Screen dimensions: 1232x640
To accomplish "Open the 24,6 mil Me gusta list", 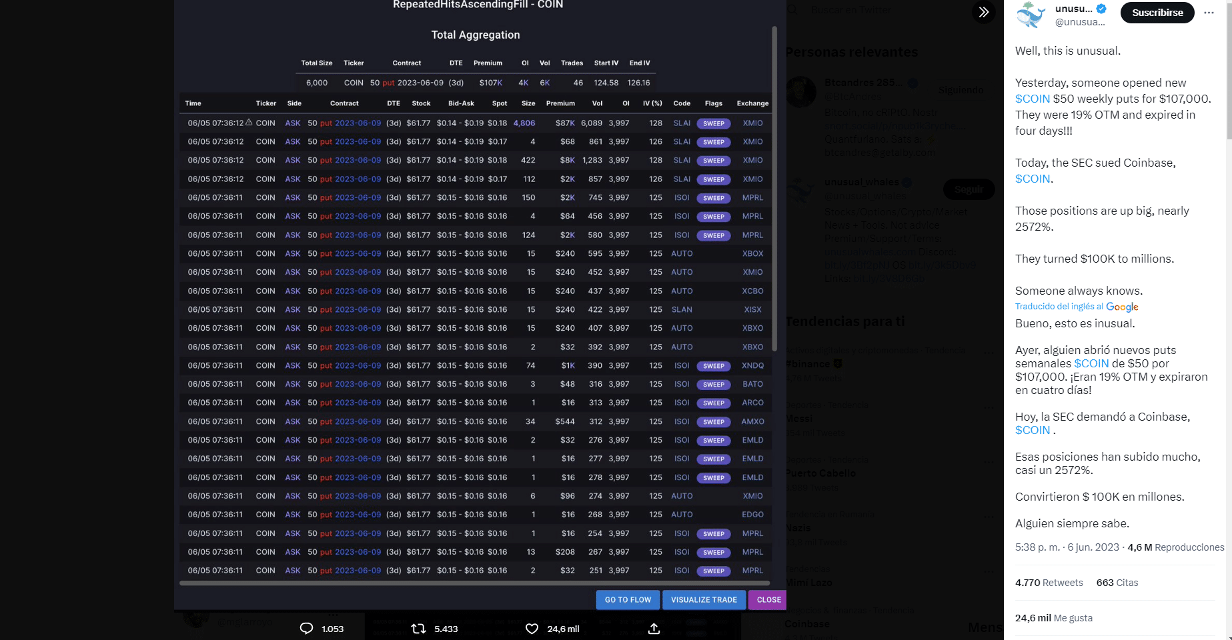I will [1054, 618].
